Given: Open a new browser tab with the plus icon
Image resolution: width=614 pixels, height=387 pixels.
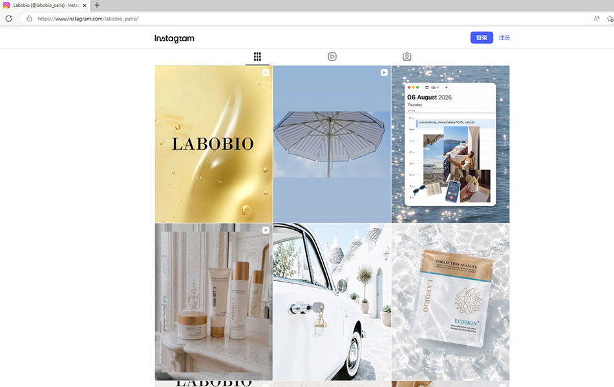Looking at the screenshot, I should (x=97, y=5).
